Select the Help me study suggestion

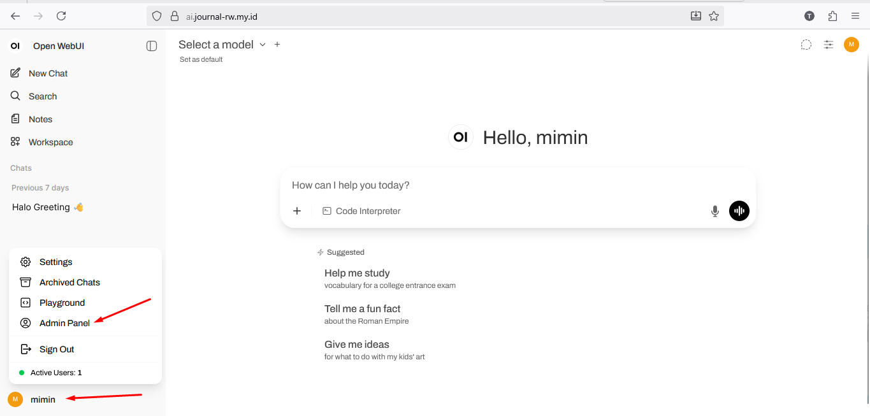[357, 273]
